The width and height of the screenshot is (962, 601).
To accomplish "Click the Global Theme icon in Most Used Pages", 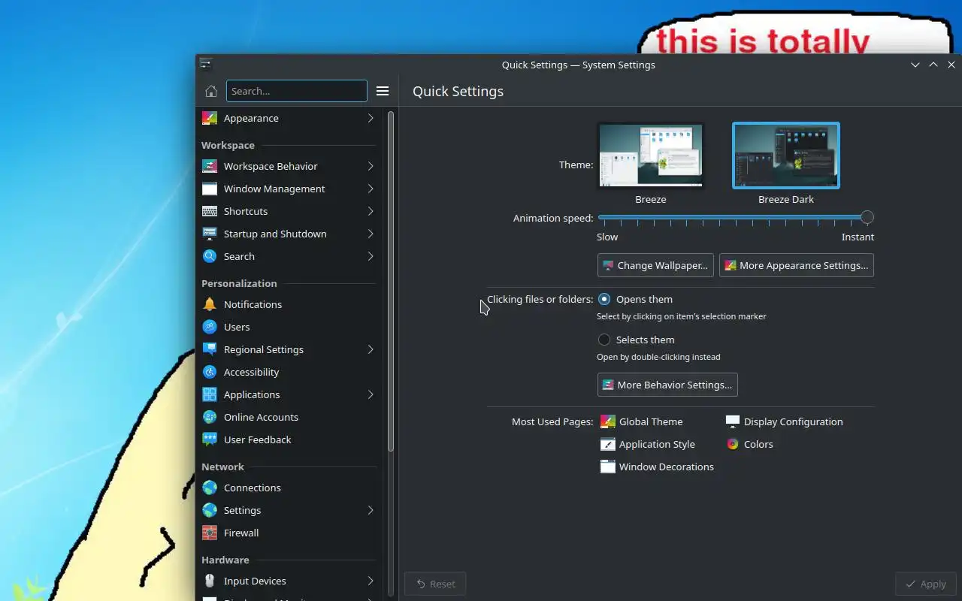I will (608, 421).
